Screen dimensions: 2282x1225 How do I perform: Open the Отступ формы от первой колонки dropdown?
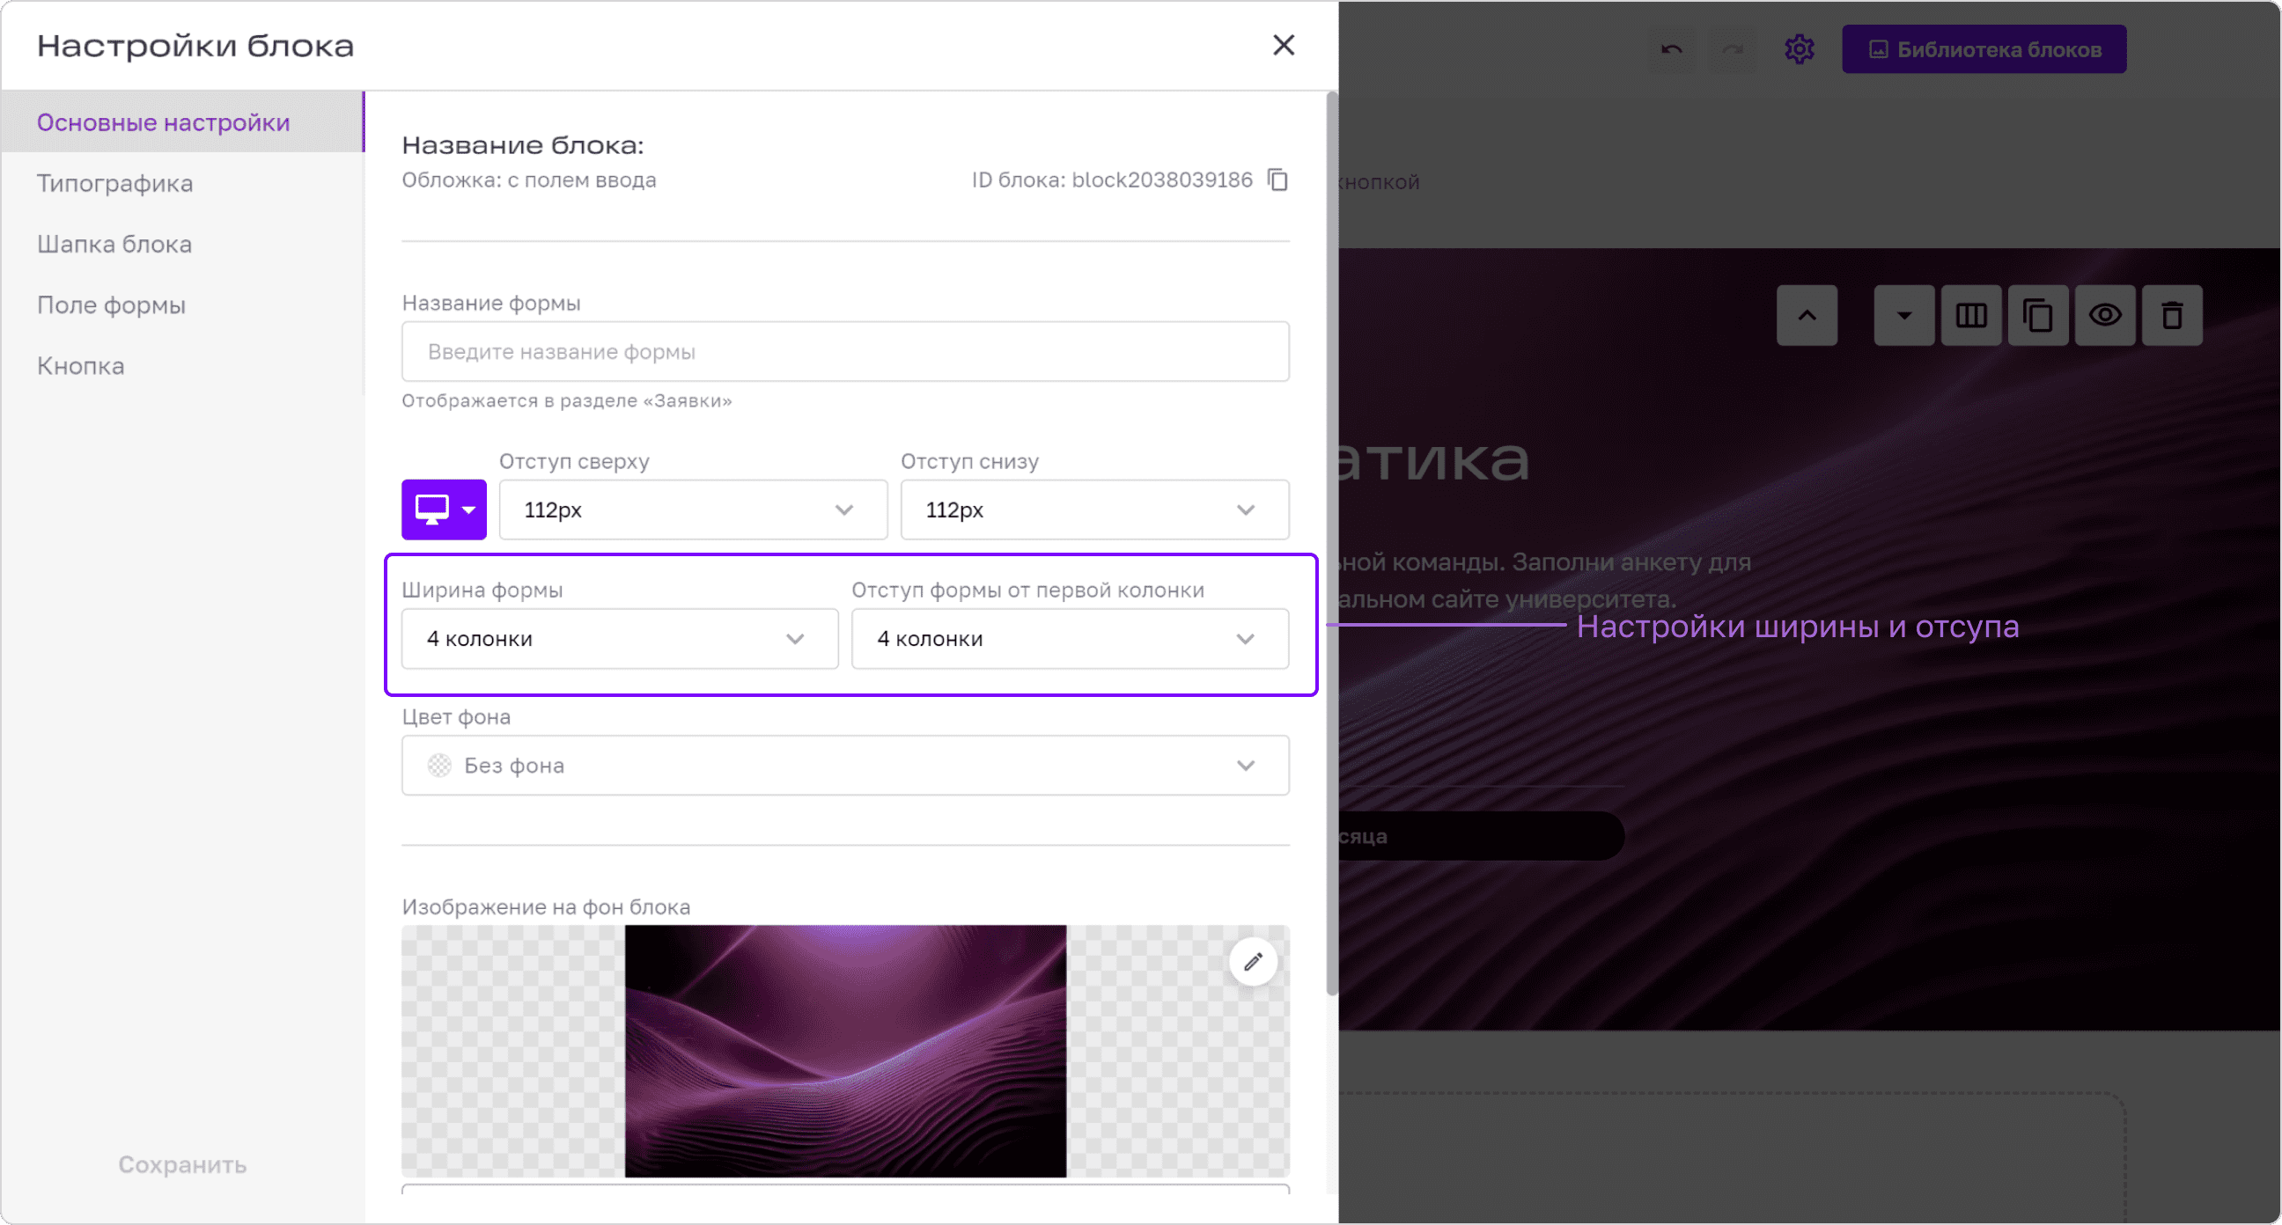pos(1071,639)
